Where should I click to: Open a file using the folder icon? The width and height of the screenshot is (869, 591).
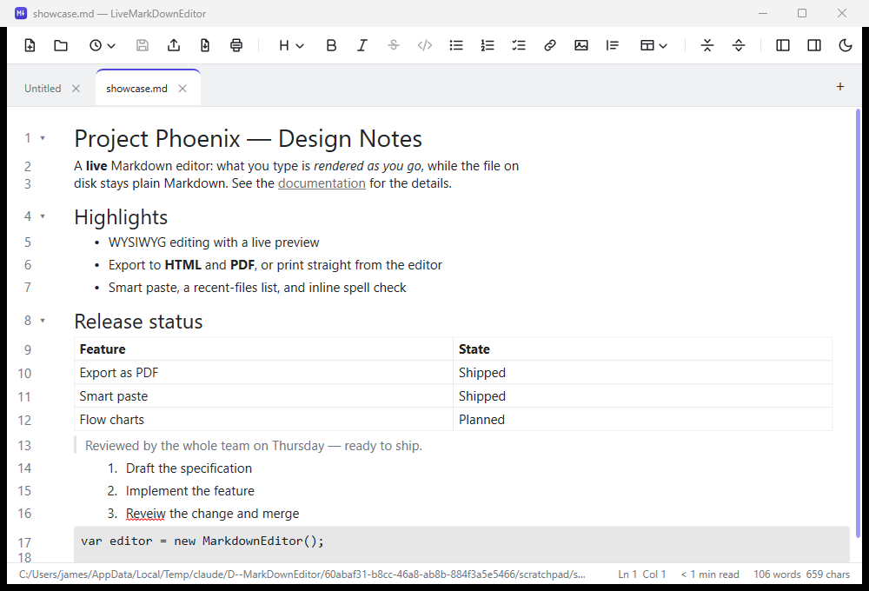(61, 45)
